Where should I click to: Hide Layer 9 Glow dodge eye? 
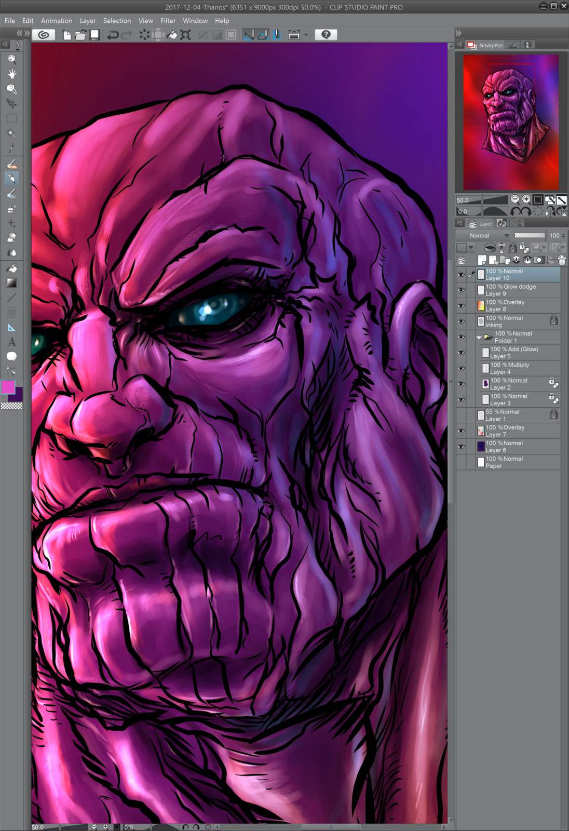(x=461, y=290)
